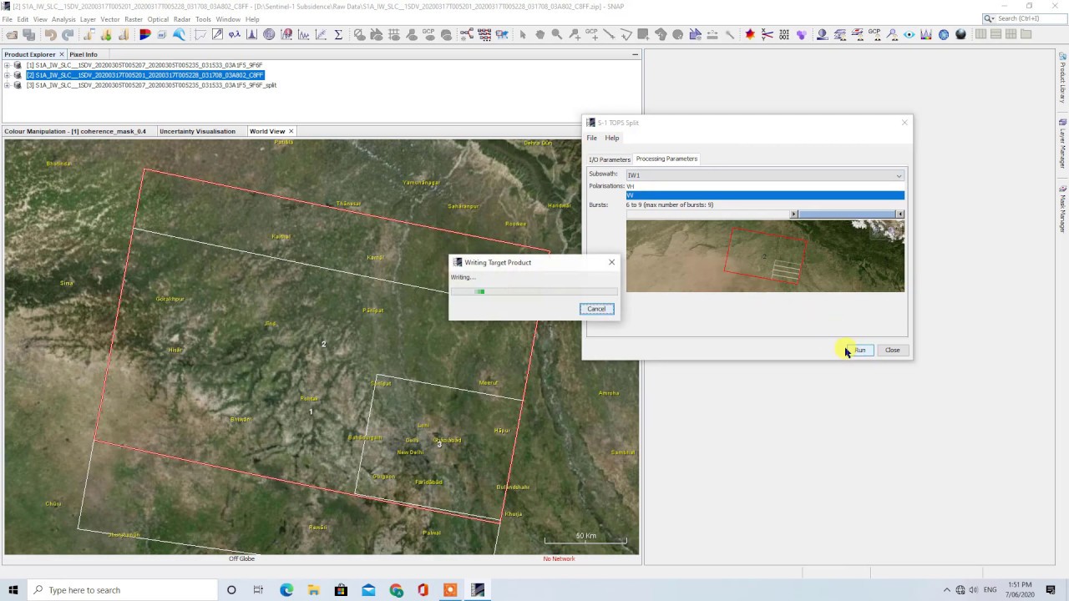Open the dark globe World View icon
This screenshot has height=601, width=1069.
coord(960,34)
